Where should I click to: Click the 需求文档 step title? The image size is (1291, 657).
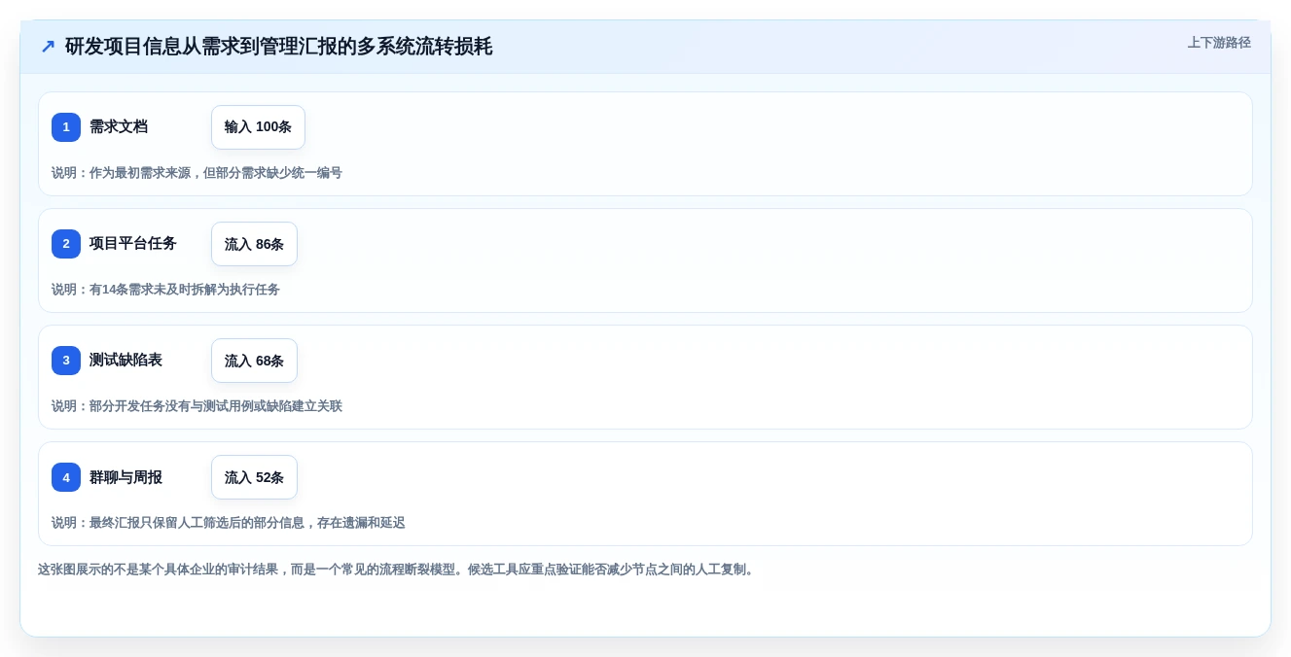coord(119,127)
